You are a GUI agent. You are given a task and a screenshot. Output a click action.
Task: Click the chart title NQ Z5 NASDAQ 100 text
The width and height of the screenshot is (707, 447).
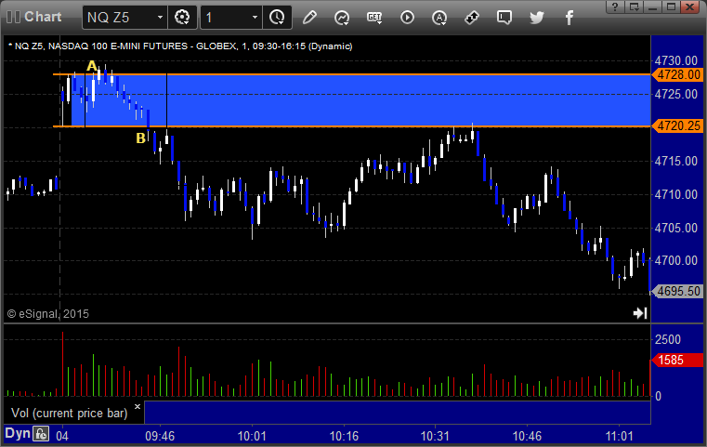[x=180, y=46]
